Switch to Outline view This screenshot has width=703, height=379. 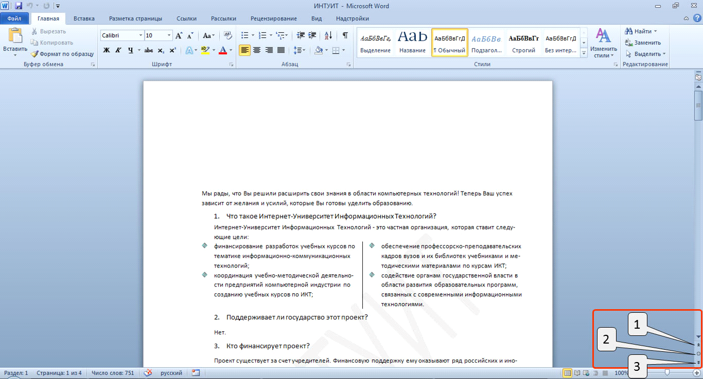click(596, 373)
